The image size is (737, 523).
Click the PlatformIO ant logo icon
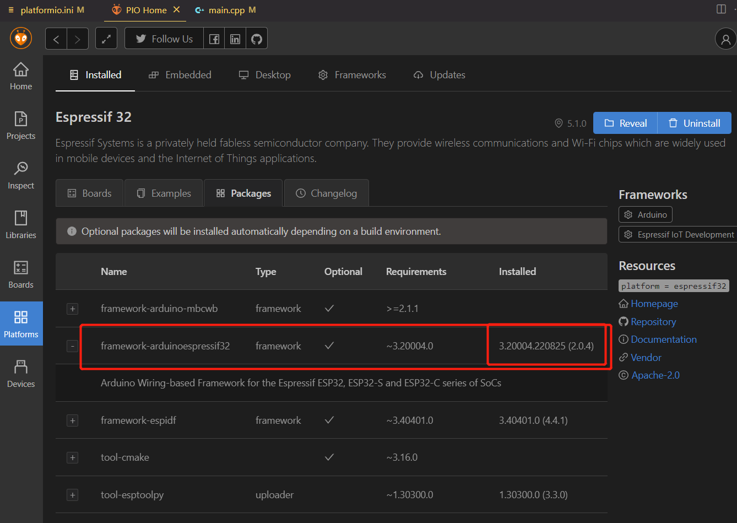[21, 39]
